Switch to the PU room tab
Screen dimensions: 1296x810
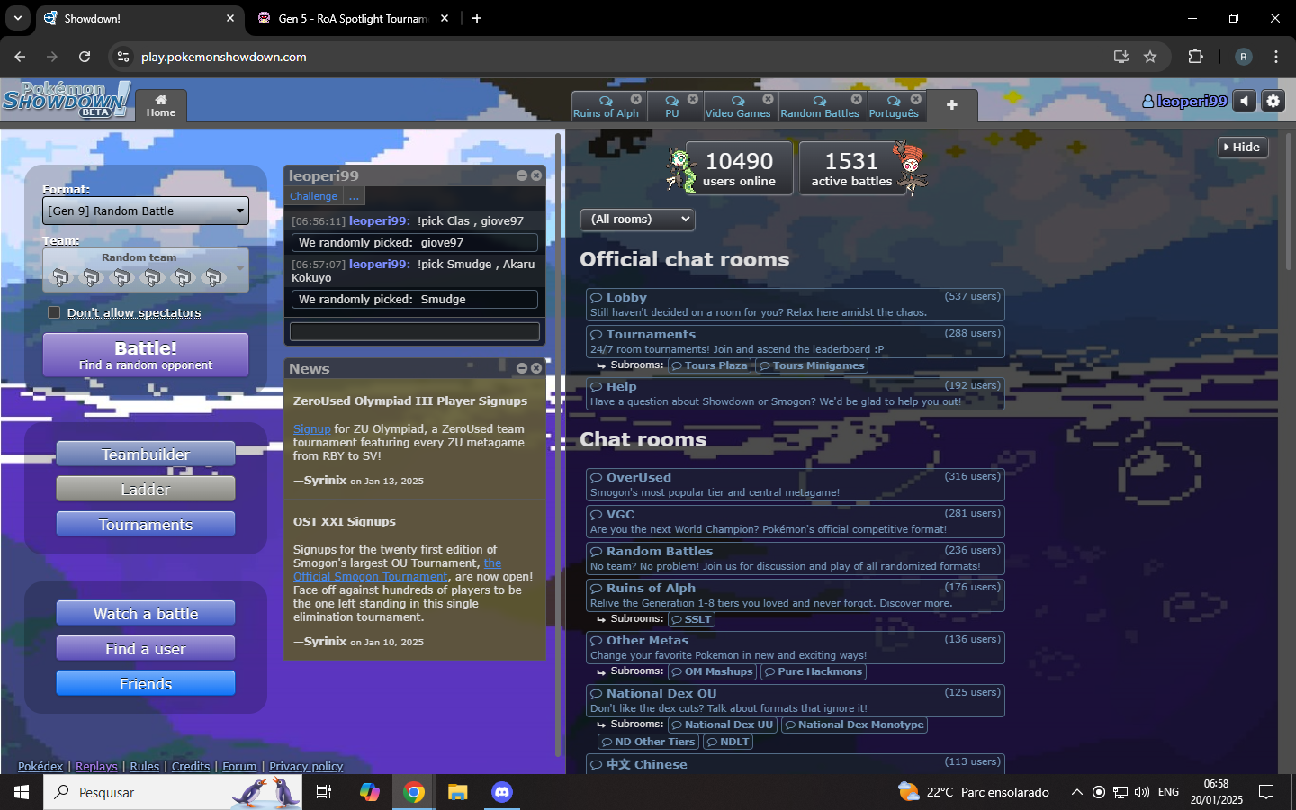[671, 106]
